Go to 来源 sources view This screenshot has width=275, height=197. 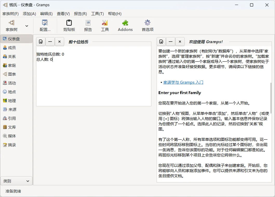(16, 110)
